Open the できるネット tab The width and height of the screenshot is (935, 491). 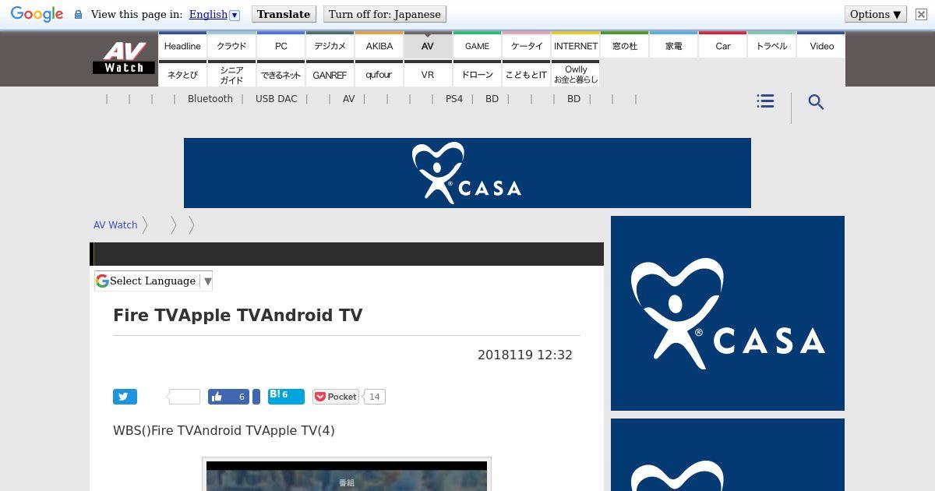click(280, 74)
